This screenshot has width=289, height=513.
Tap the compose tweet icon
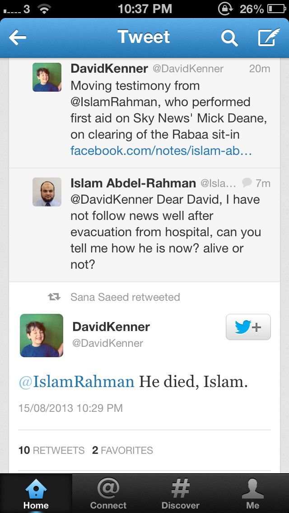pyautogui.click(x=269, y=38)
